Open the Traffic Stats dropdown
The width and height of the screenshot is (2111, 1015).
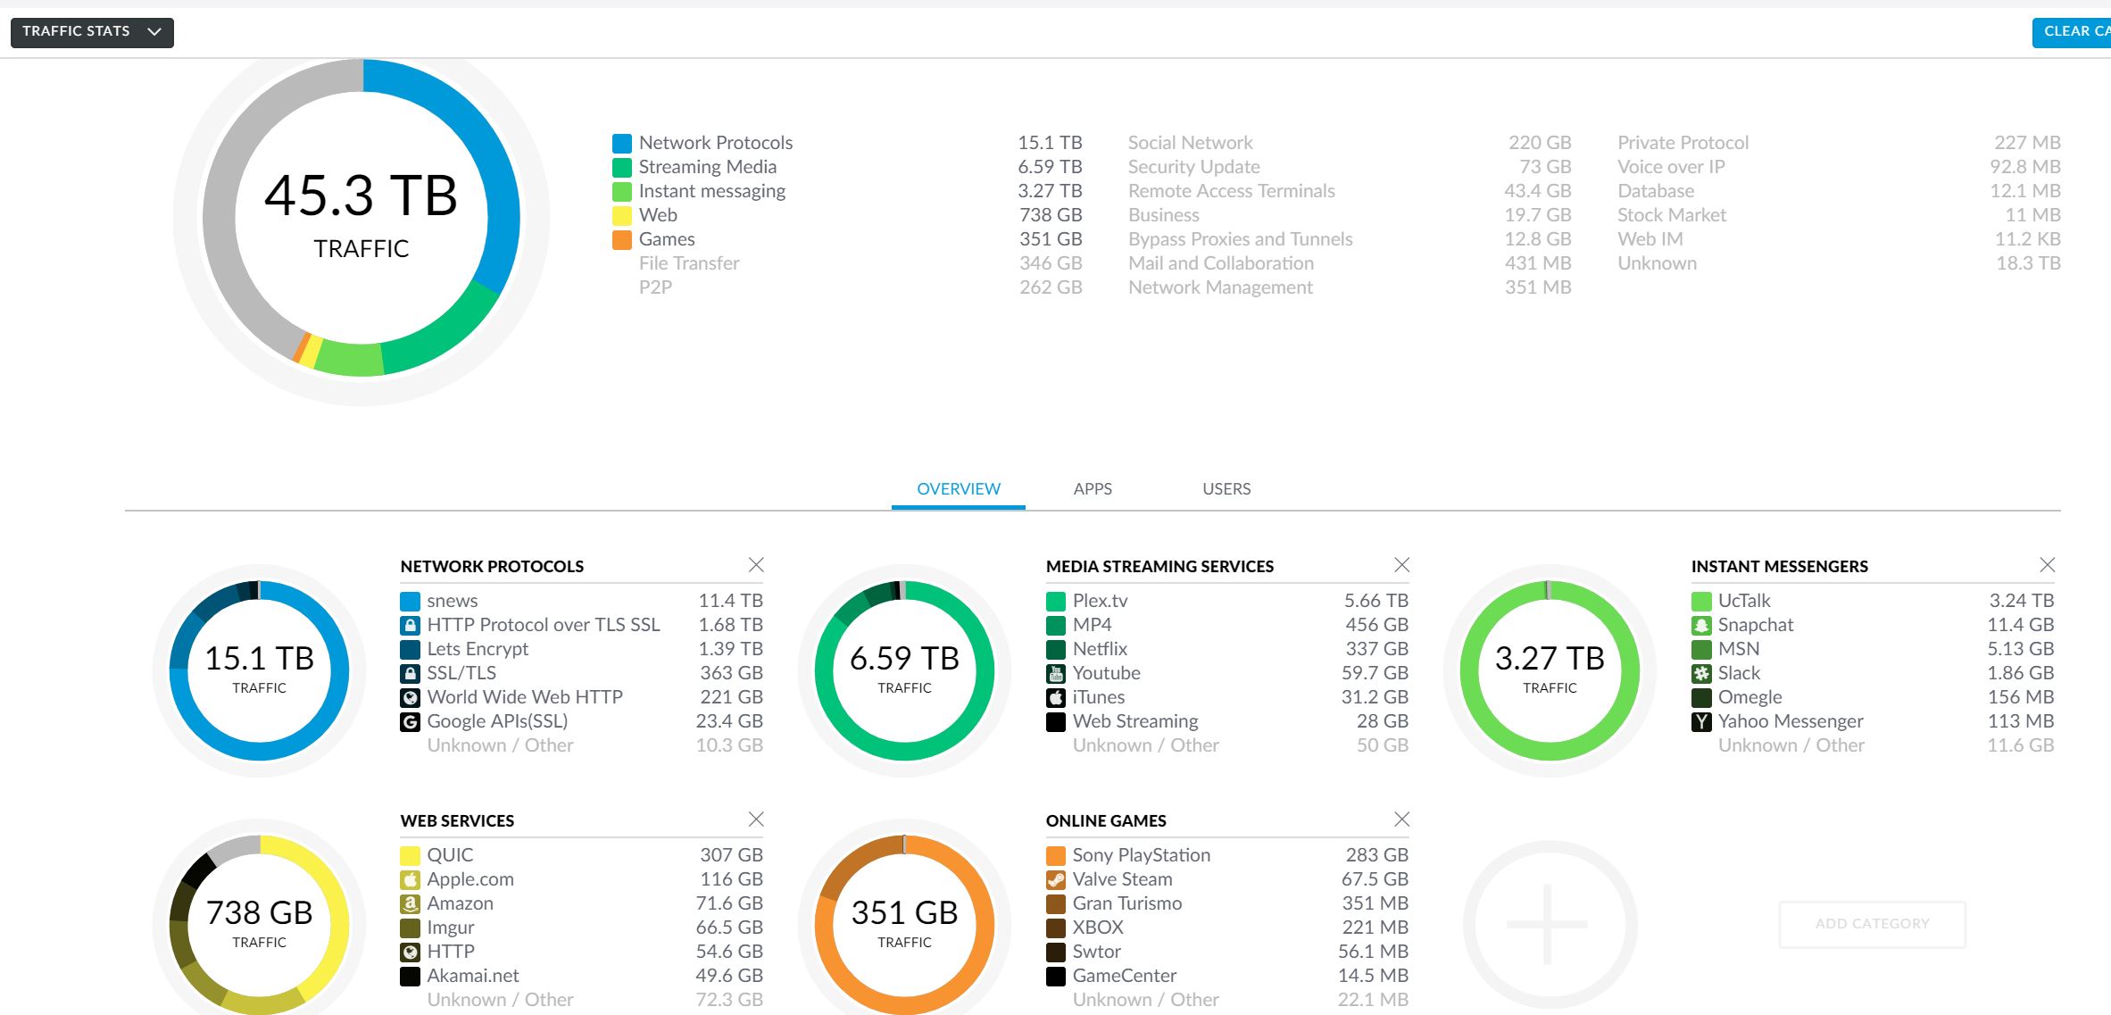92,31
